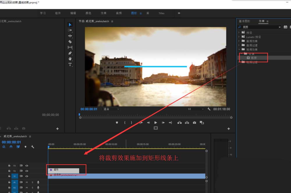Collapse the 视频效果 folder in Effects panel

(239, 49)
